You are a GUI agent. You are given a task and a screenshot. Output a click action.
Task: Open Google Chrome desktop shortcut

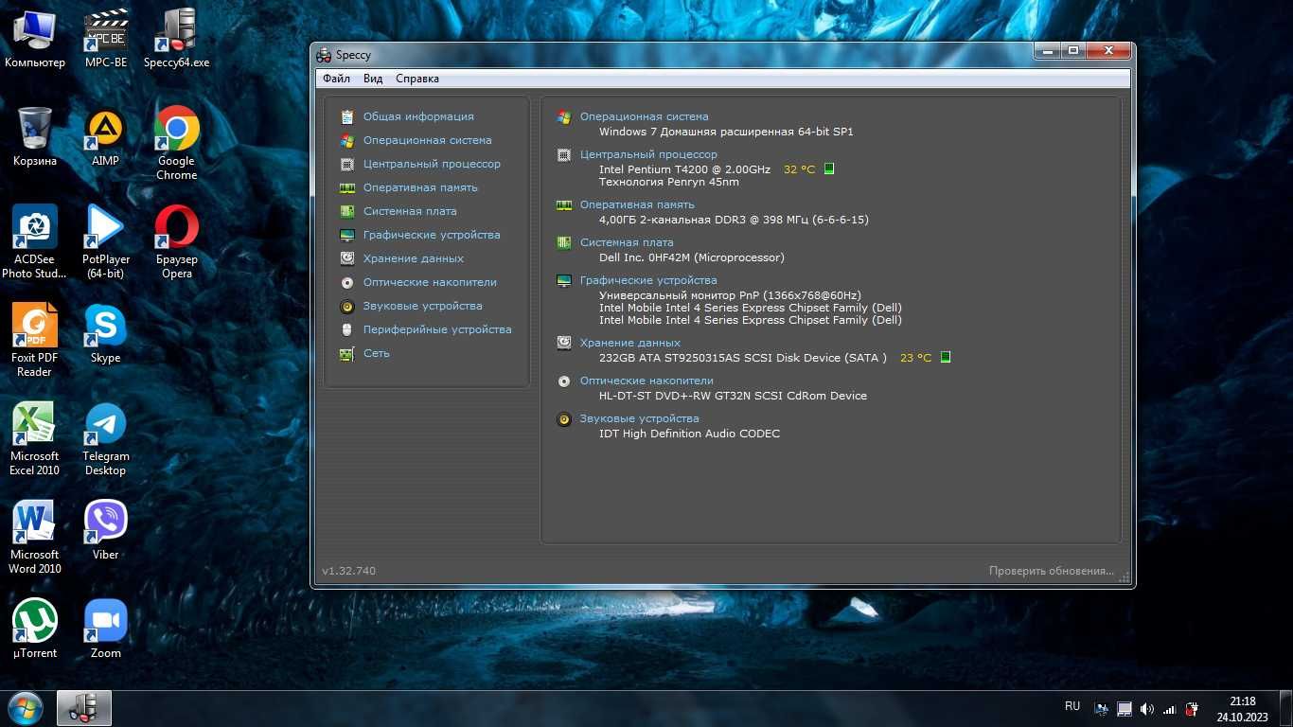pyautogui.click(x=176, y=143)
